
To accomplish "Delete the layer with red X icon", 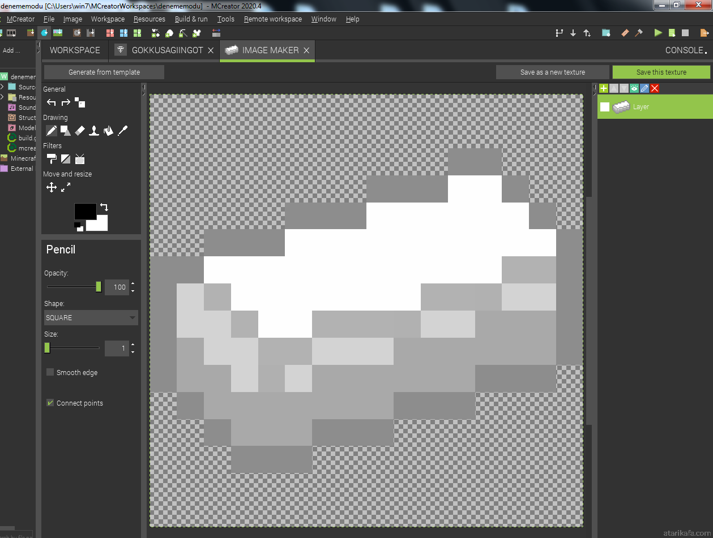I will (655, 88).
